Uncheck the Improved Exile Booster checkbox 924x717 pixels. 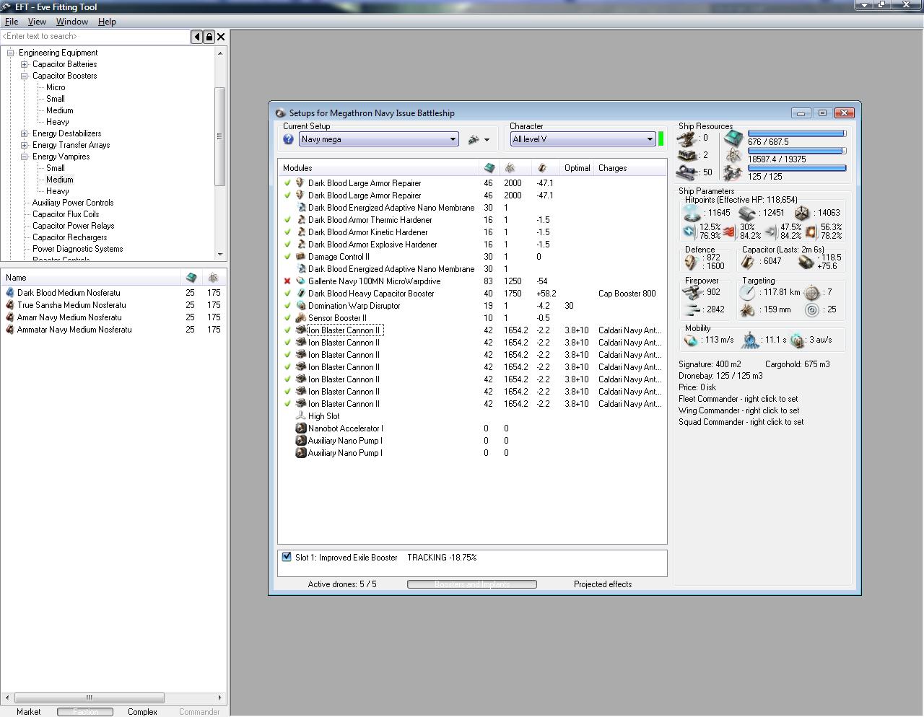click(287, 558)
